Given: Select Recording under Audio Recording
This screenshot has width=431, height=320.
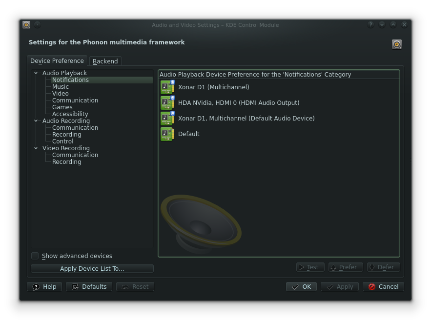Looking at the screenshot, I should pos(66,135).
